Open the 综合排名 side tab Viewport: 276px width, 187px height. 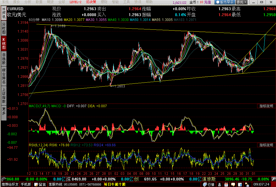pos(4,76)
